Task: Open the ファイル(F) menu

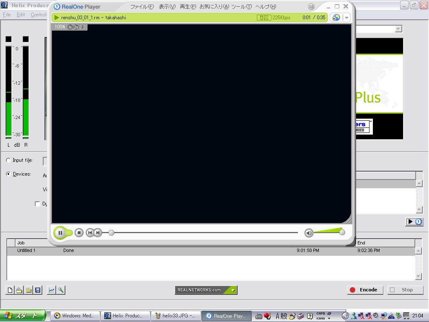Action: pyautogui.click(x=142, y=7)
